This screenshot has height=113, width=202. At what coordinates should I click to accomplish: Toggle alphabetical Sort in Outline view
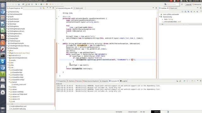[x=185, y=12]
